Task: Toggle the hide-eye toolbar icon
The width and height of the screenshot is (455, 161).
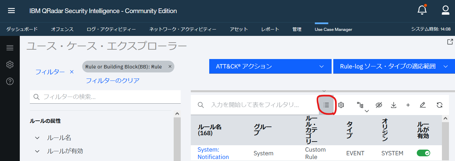Action: point(379,105)
